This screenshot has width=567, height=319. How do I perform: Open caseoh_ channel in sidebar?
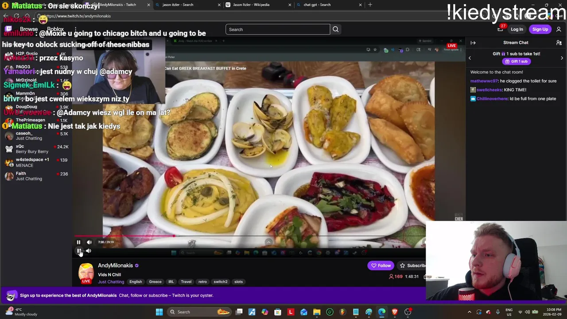pos(36,136)
